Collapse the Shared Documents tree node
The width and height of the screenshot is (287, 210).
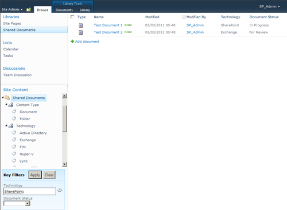(3, 97)
